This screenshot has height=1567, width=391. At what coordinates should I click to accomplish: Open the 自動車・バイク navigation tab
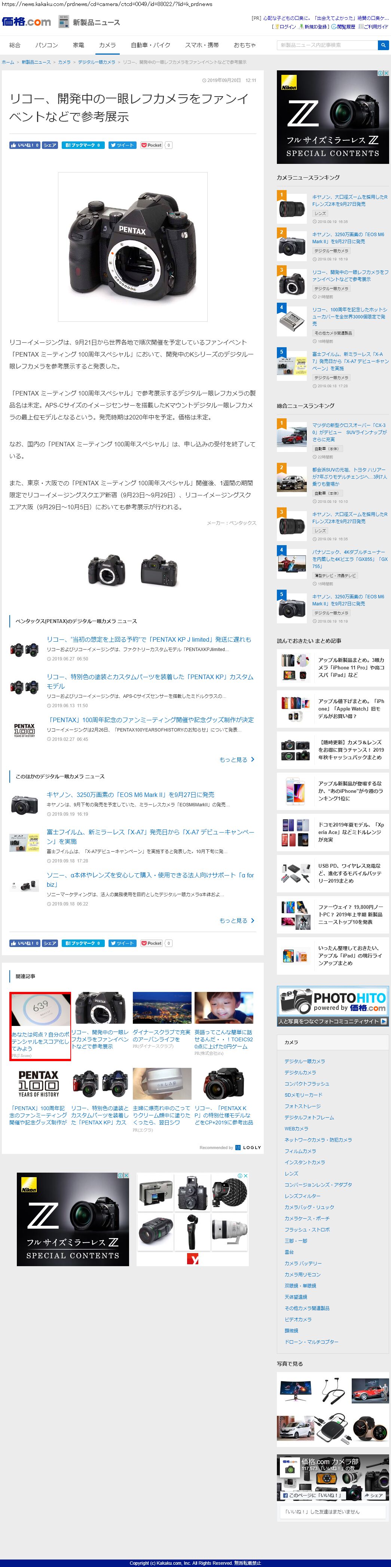(x=151, y=45)
